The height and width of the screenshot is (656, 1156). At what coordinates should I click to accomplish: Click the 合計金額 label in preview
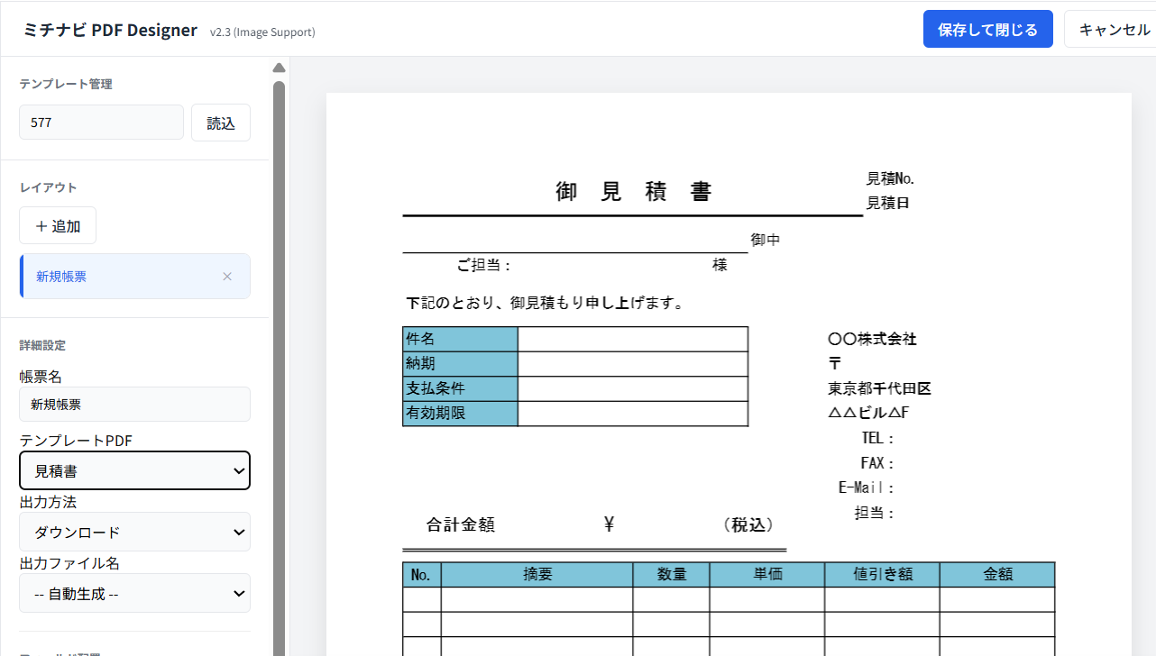point(461,525)
